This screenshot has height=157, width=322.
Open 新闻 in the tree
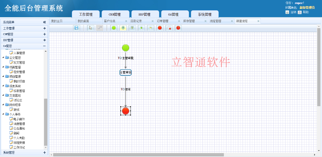[16, 133]
